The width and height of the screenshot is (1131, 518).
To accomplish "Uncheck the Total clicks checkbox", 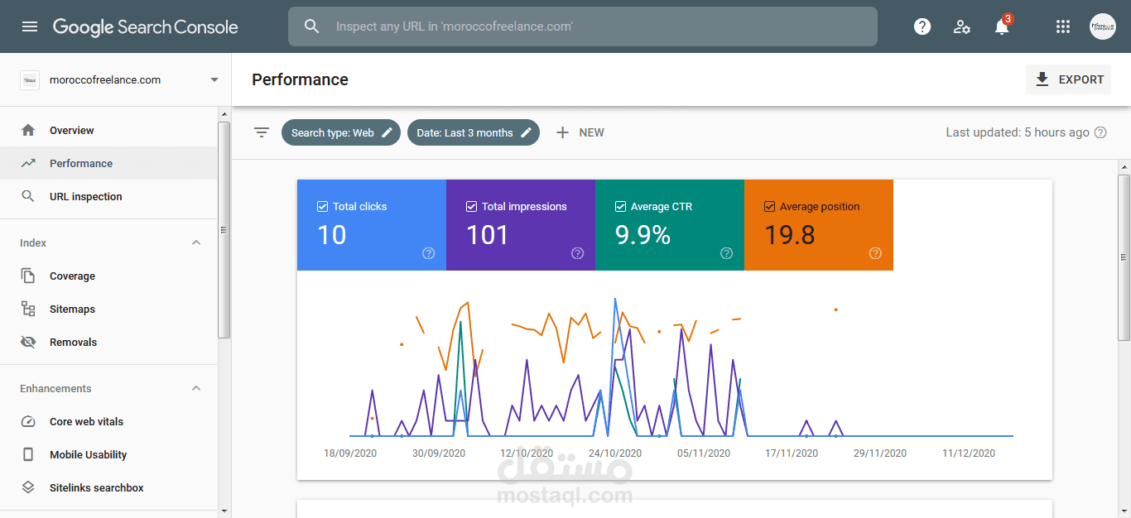I will pyautogui.click(x=323, y=207).
